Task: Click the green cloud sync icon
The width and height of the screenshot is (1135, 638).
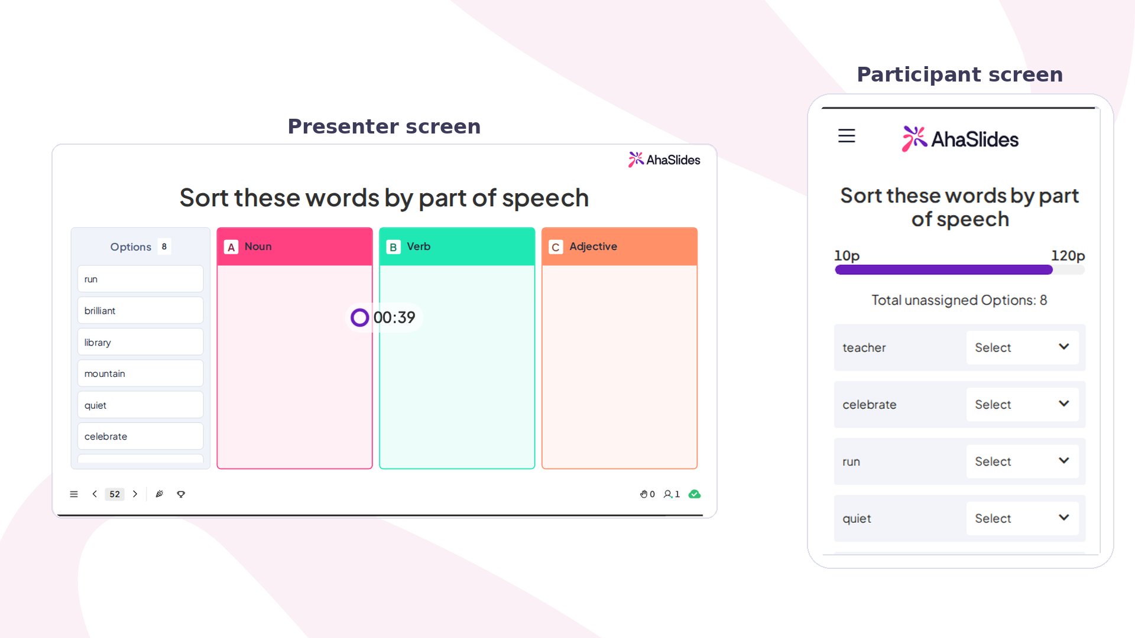Action: (695, 494)
